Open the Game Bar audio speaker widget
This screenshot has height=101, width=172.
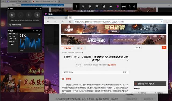pyautogui.click(x=83, y=6)
